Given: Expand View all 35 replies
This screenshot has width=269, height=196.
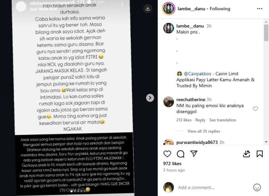Looking at the screenshot, I should (204, 131).
